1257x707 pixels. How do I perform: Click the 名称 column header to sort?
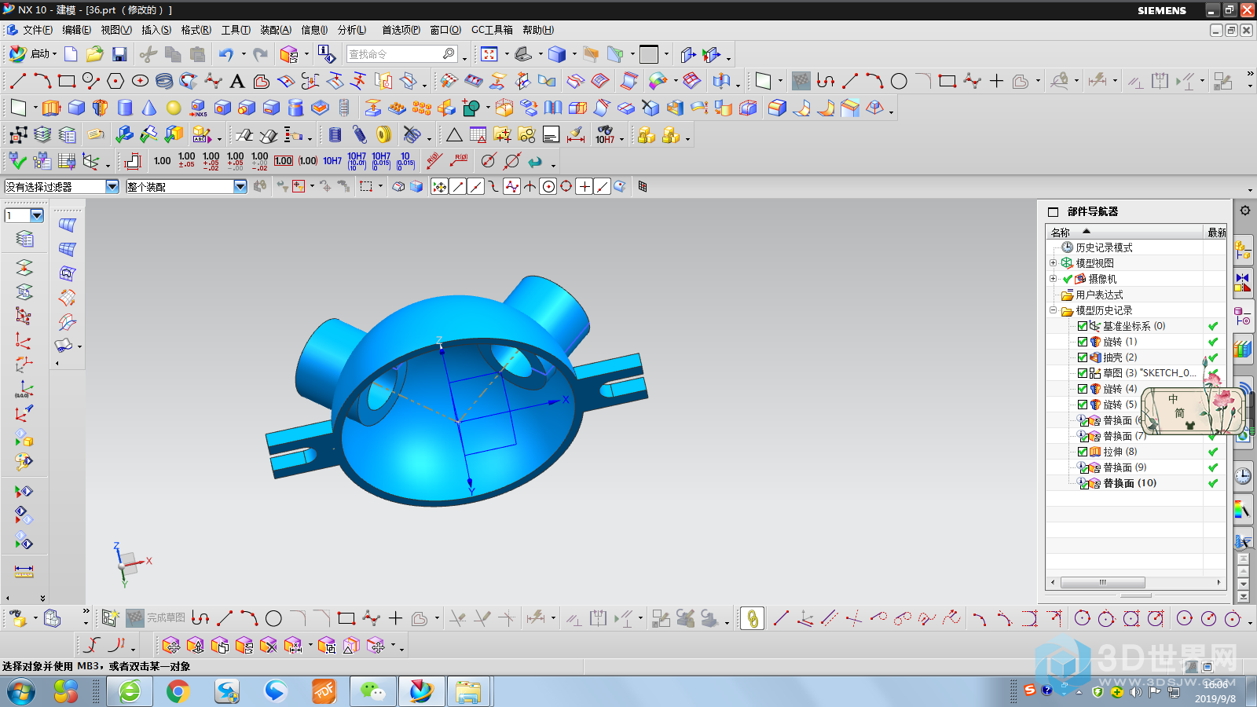tap(1125, 232)
